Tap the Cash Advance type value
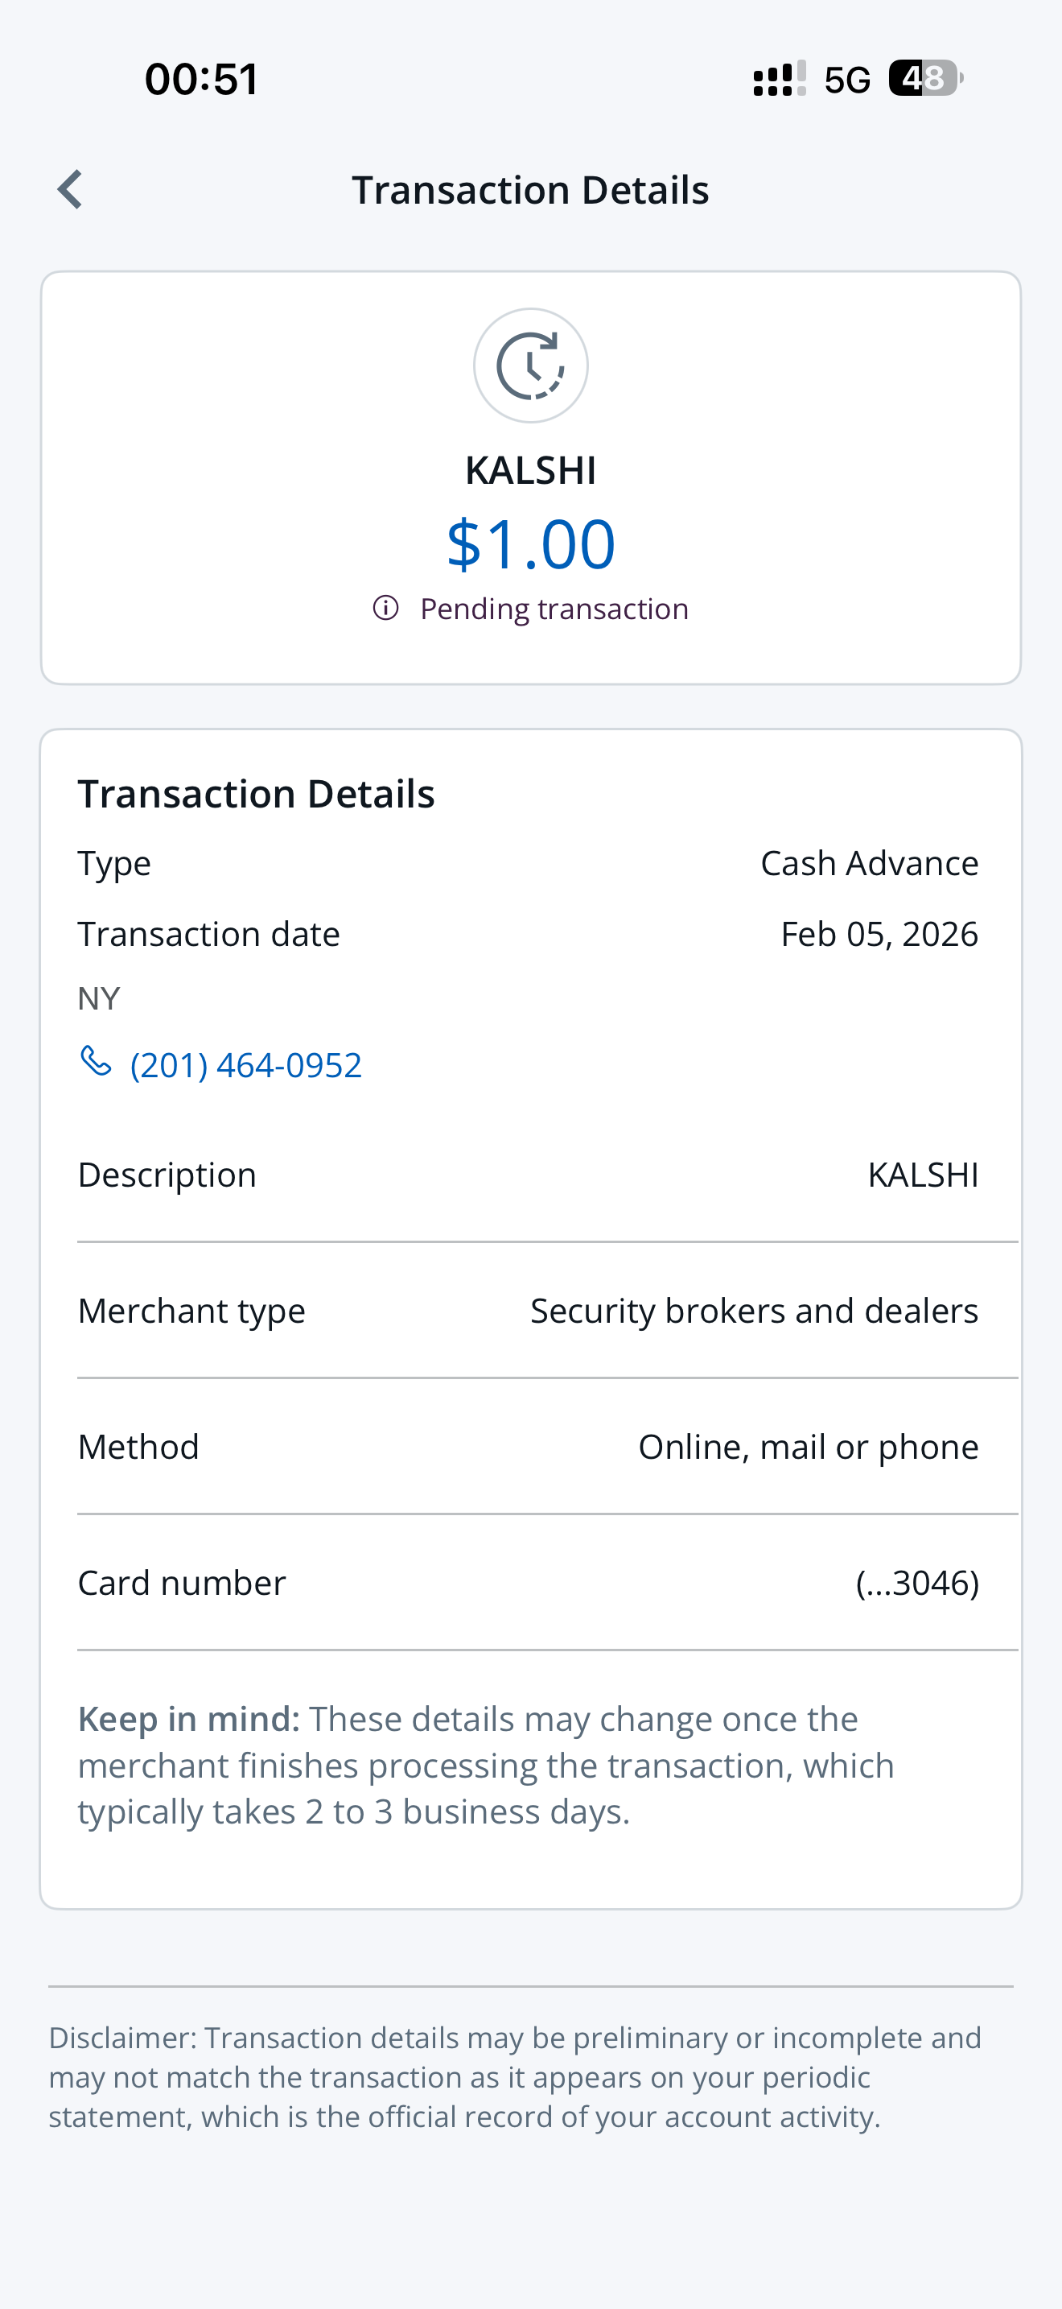This screenshot has height=2309, width=1062. (x=869, y=863)
